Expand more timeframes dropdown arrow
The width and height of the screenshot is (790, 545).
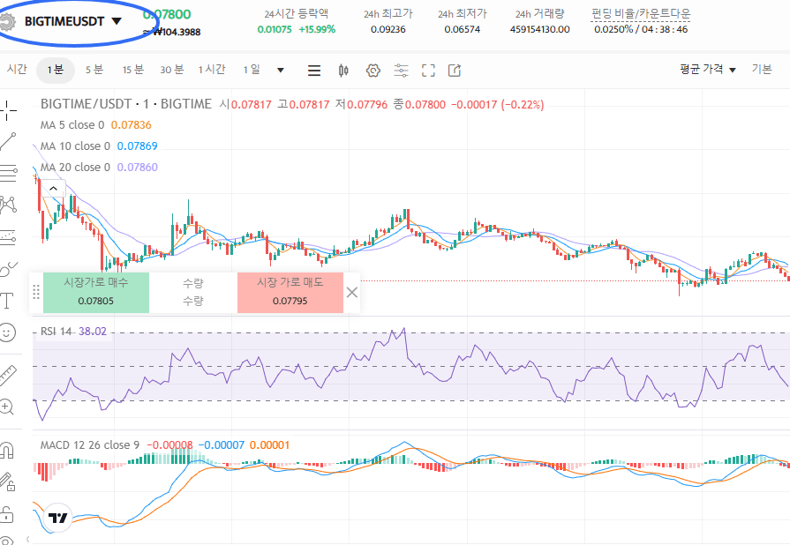(281, 71)
